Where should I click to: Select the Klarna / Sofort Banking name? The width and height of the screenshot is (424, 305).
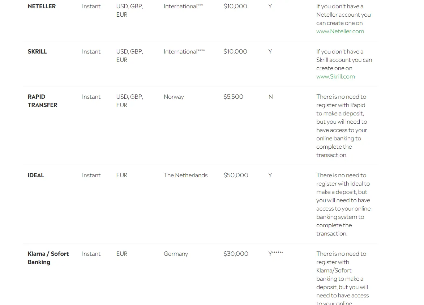(48, 258)
